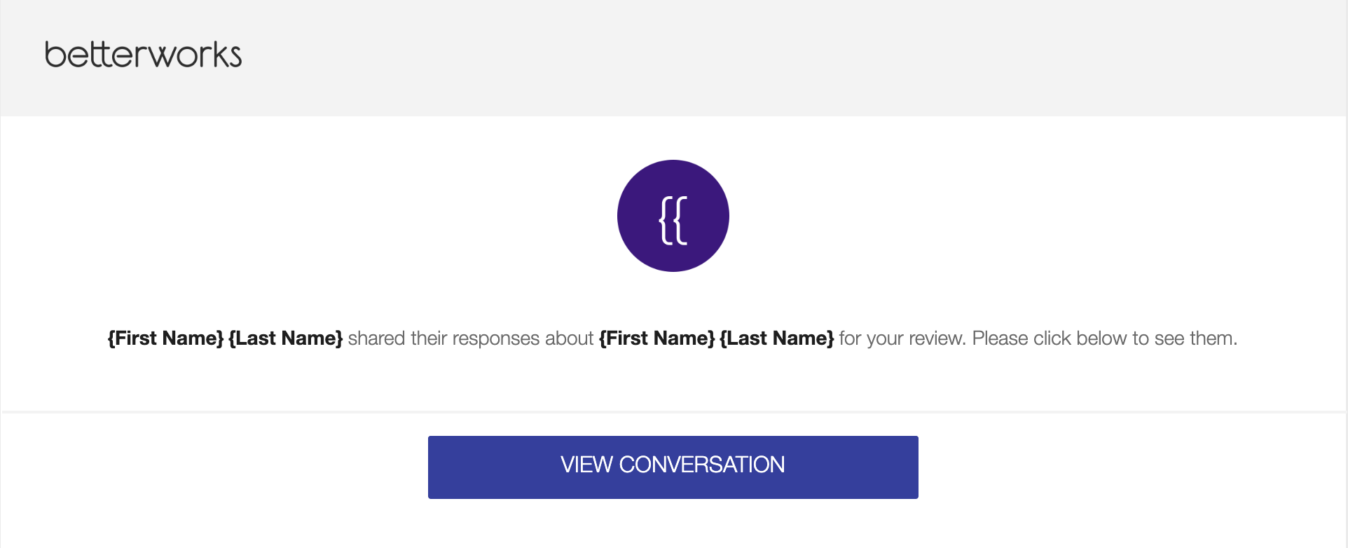Click the white "{{" glyph inside the avatar
The image size is (1348, 548).
(x=673, y=220)
